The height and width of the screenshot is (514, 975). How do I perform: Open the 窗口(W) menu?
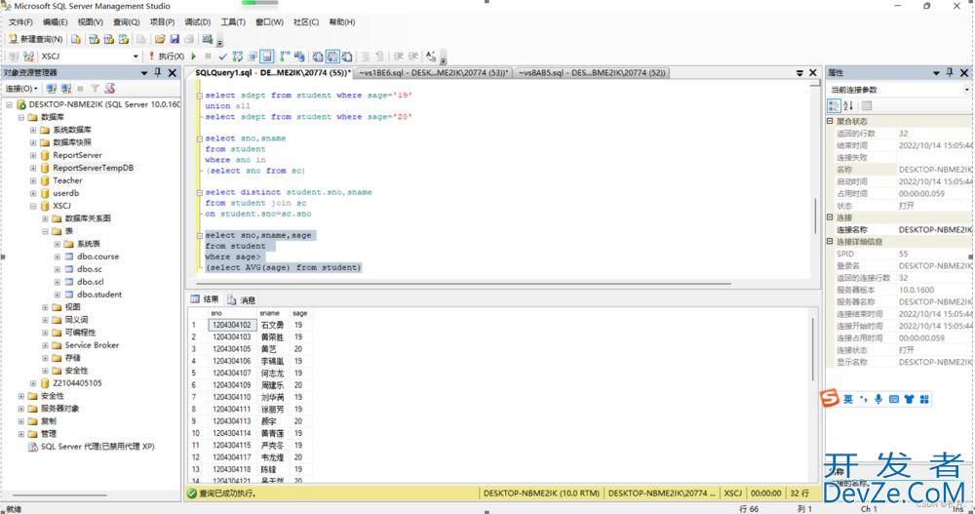(269, 21)
